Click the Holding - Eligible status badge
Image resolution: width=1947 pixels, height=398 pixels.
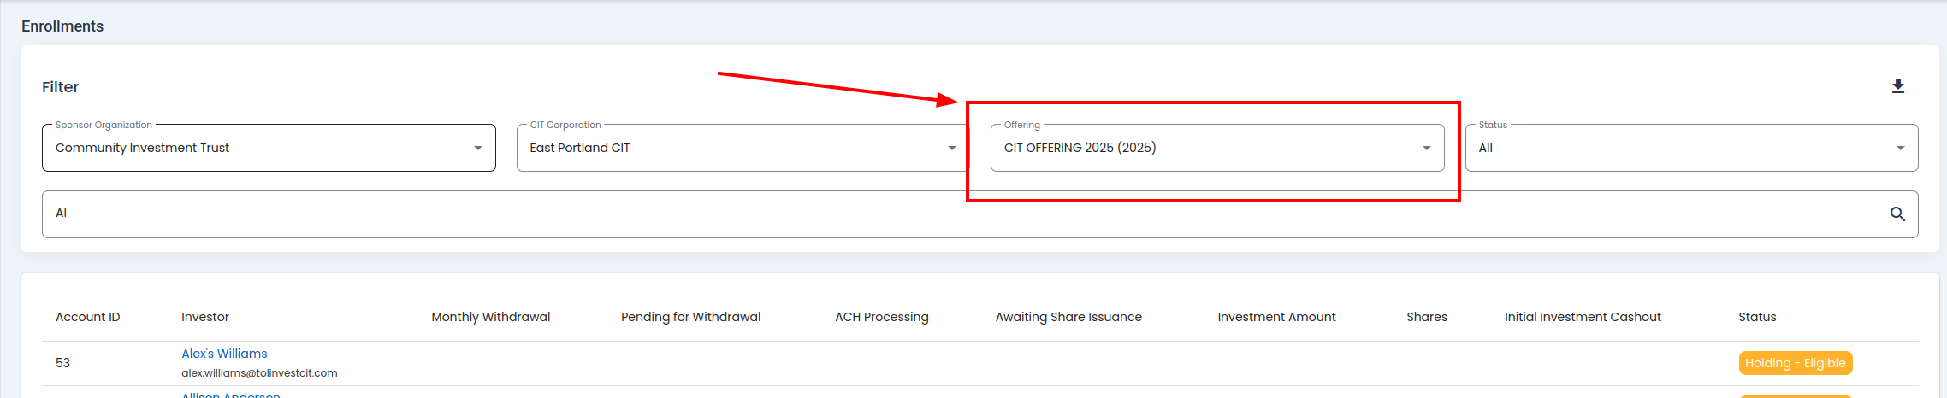click(1795, 363)
